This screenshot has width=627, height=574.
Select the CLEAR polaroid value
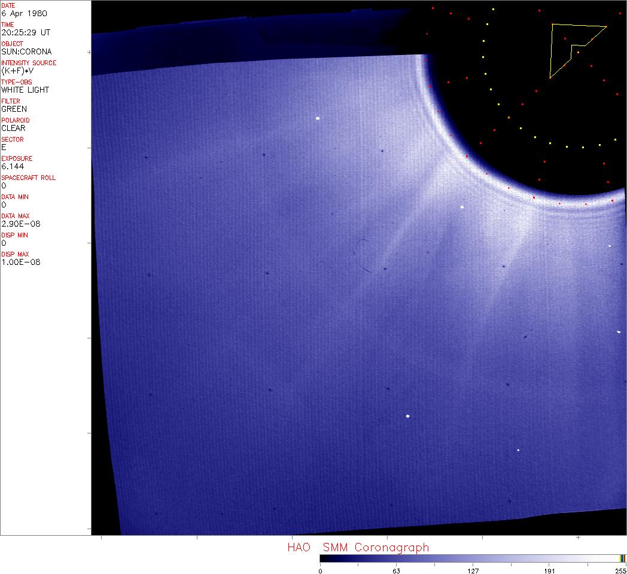click(13, 128)
